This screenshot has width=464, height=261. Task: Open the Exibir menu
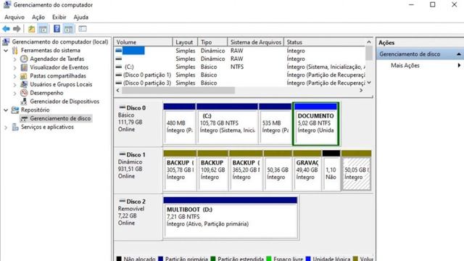click(59, 17)
